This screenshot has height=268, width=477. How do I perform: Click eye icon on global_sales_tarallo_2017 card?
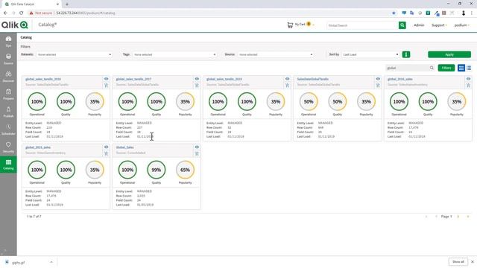(197, 79)
